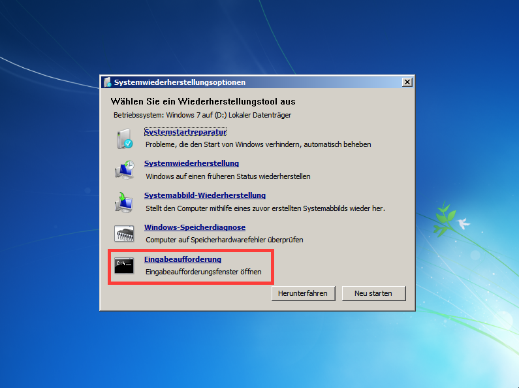
Task: Start Windows-Speicherdiagnose from its link
Action: click(x=195, y=227)
